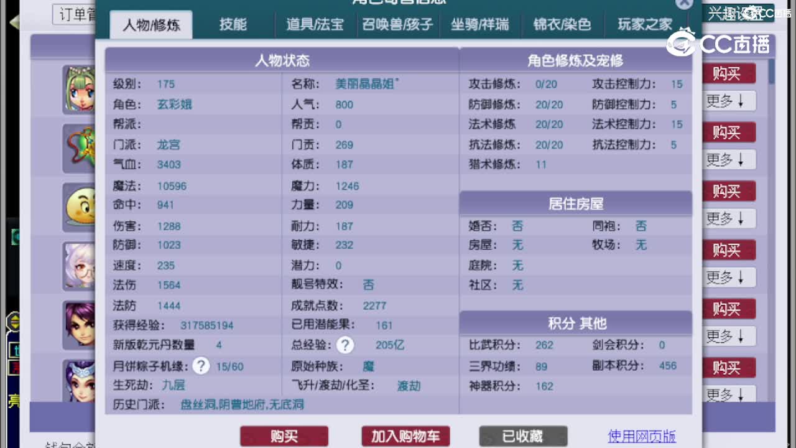
Task: Switch to the 技能 tab
Action: (233, 25)
